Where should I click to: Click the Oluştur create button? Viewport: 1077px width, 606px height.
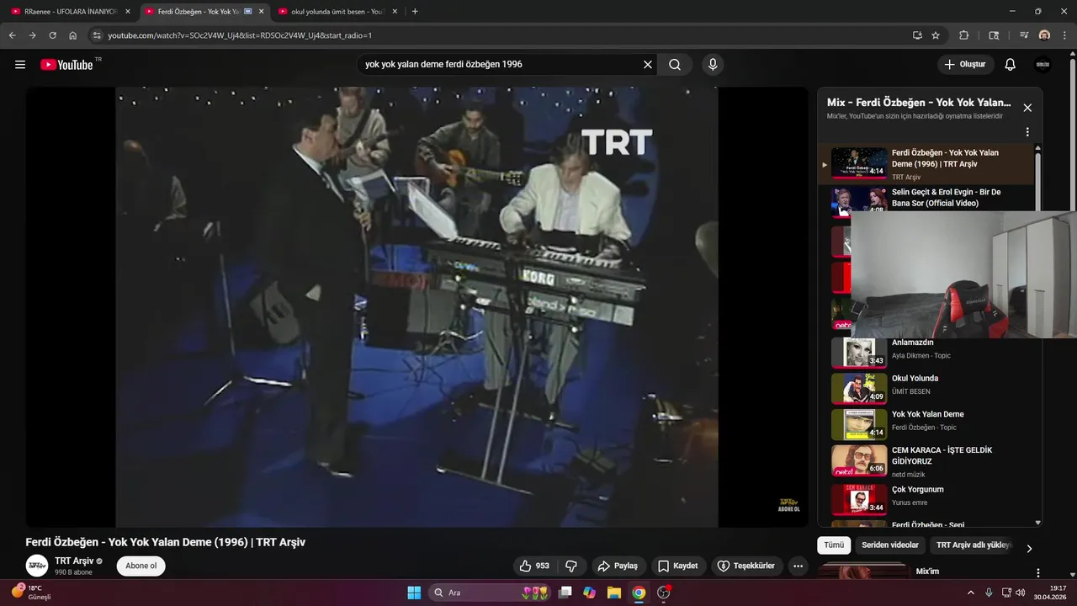pyautogui.click(x=965, y=65)
